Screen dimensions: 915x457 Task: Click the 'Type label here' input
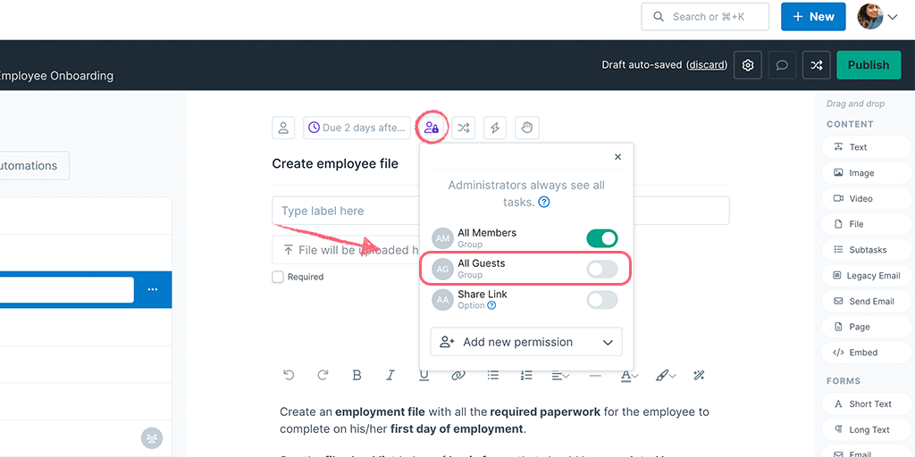point(500,211)
